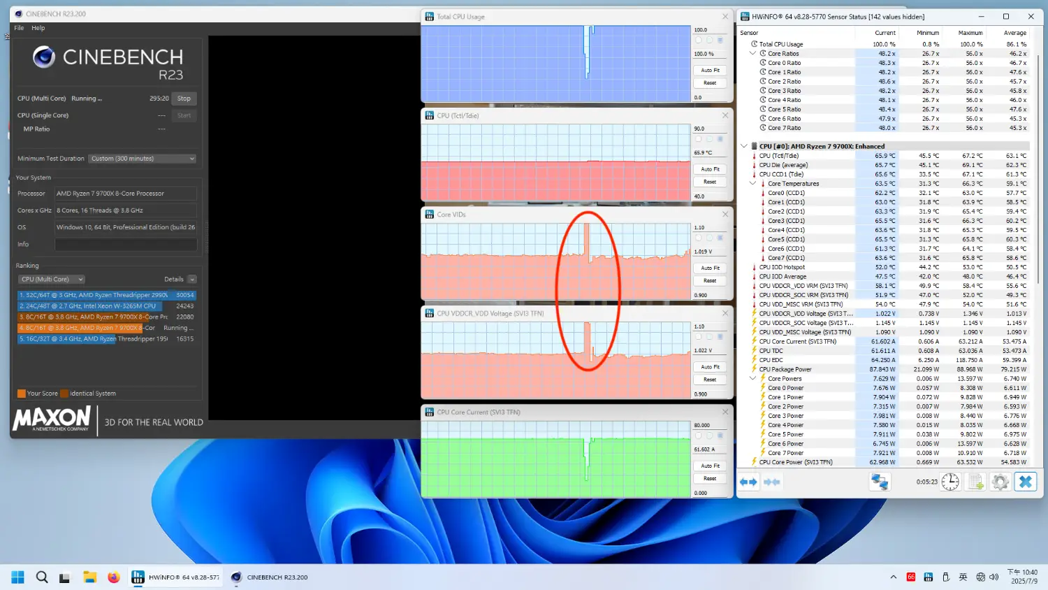Click the Maximum column header in HWiNFO
This screenshot has height=590, width=1048.
pyautogui.click(x=970, y=33)
